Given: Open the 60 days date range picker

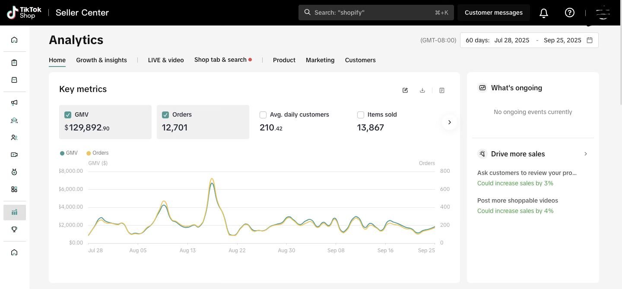Looking at the screenshot, I should 529,40.
